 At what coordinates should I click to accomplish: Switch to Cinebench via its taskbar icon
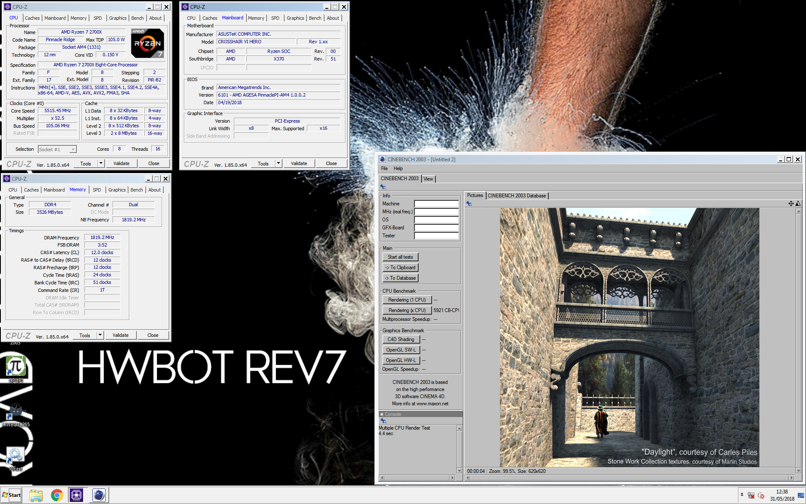(99, 496)
